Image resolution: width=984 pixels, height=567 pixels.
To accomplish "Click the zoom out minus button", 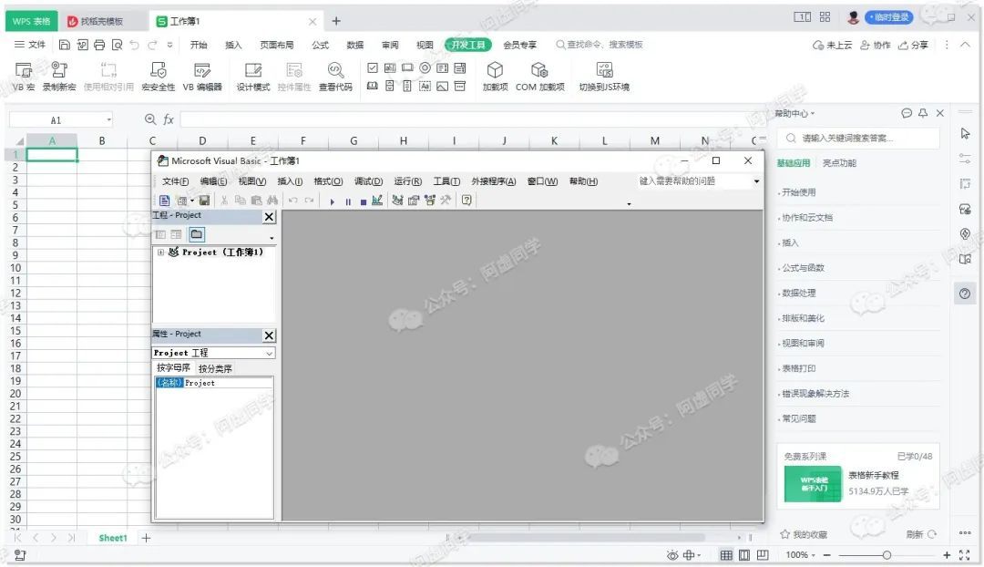I will tap(827, 555).
